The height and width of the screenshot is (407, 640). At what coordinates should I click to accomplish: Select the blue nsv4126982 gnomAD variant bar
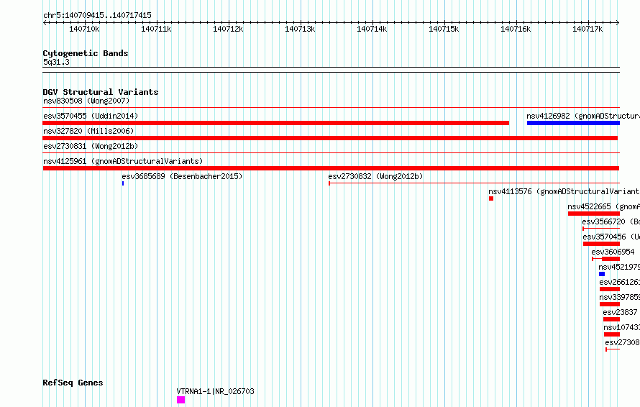[x=573, y=123]
